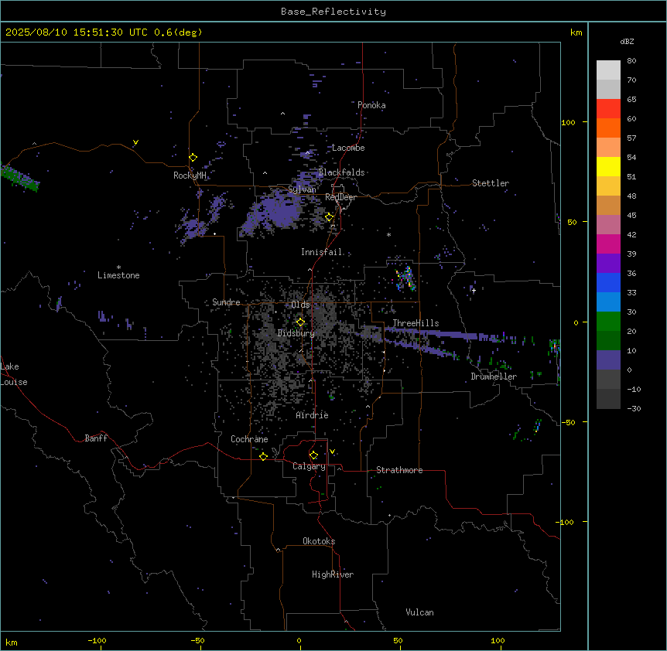
Task: Click the yellow V marker east of Calgary's diamond
Action: 332,452
